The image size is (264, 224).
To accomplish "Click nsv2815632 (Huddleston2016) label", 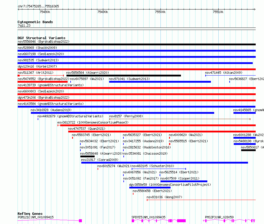I will tap(147, 147).
